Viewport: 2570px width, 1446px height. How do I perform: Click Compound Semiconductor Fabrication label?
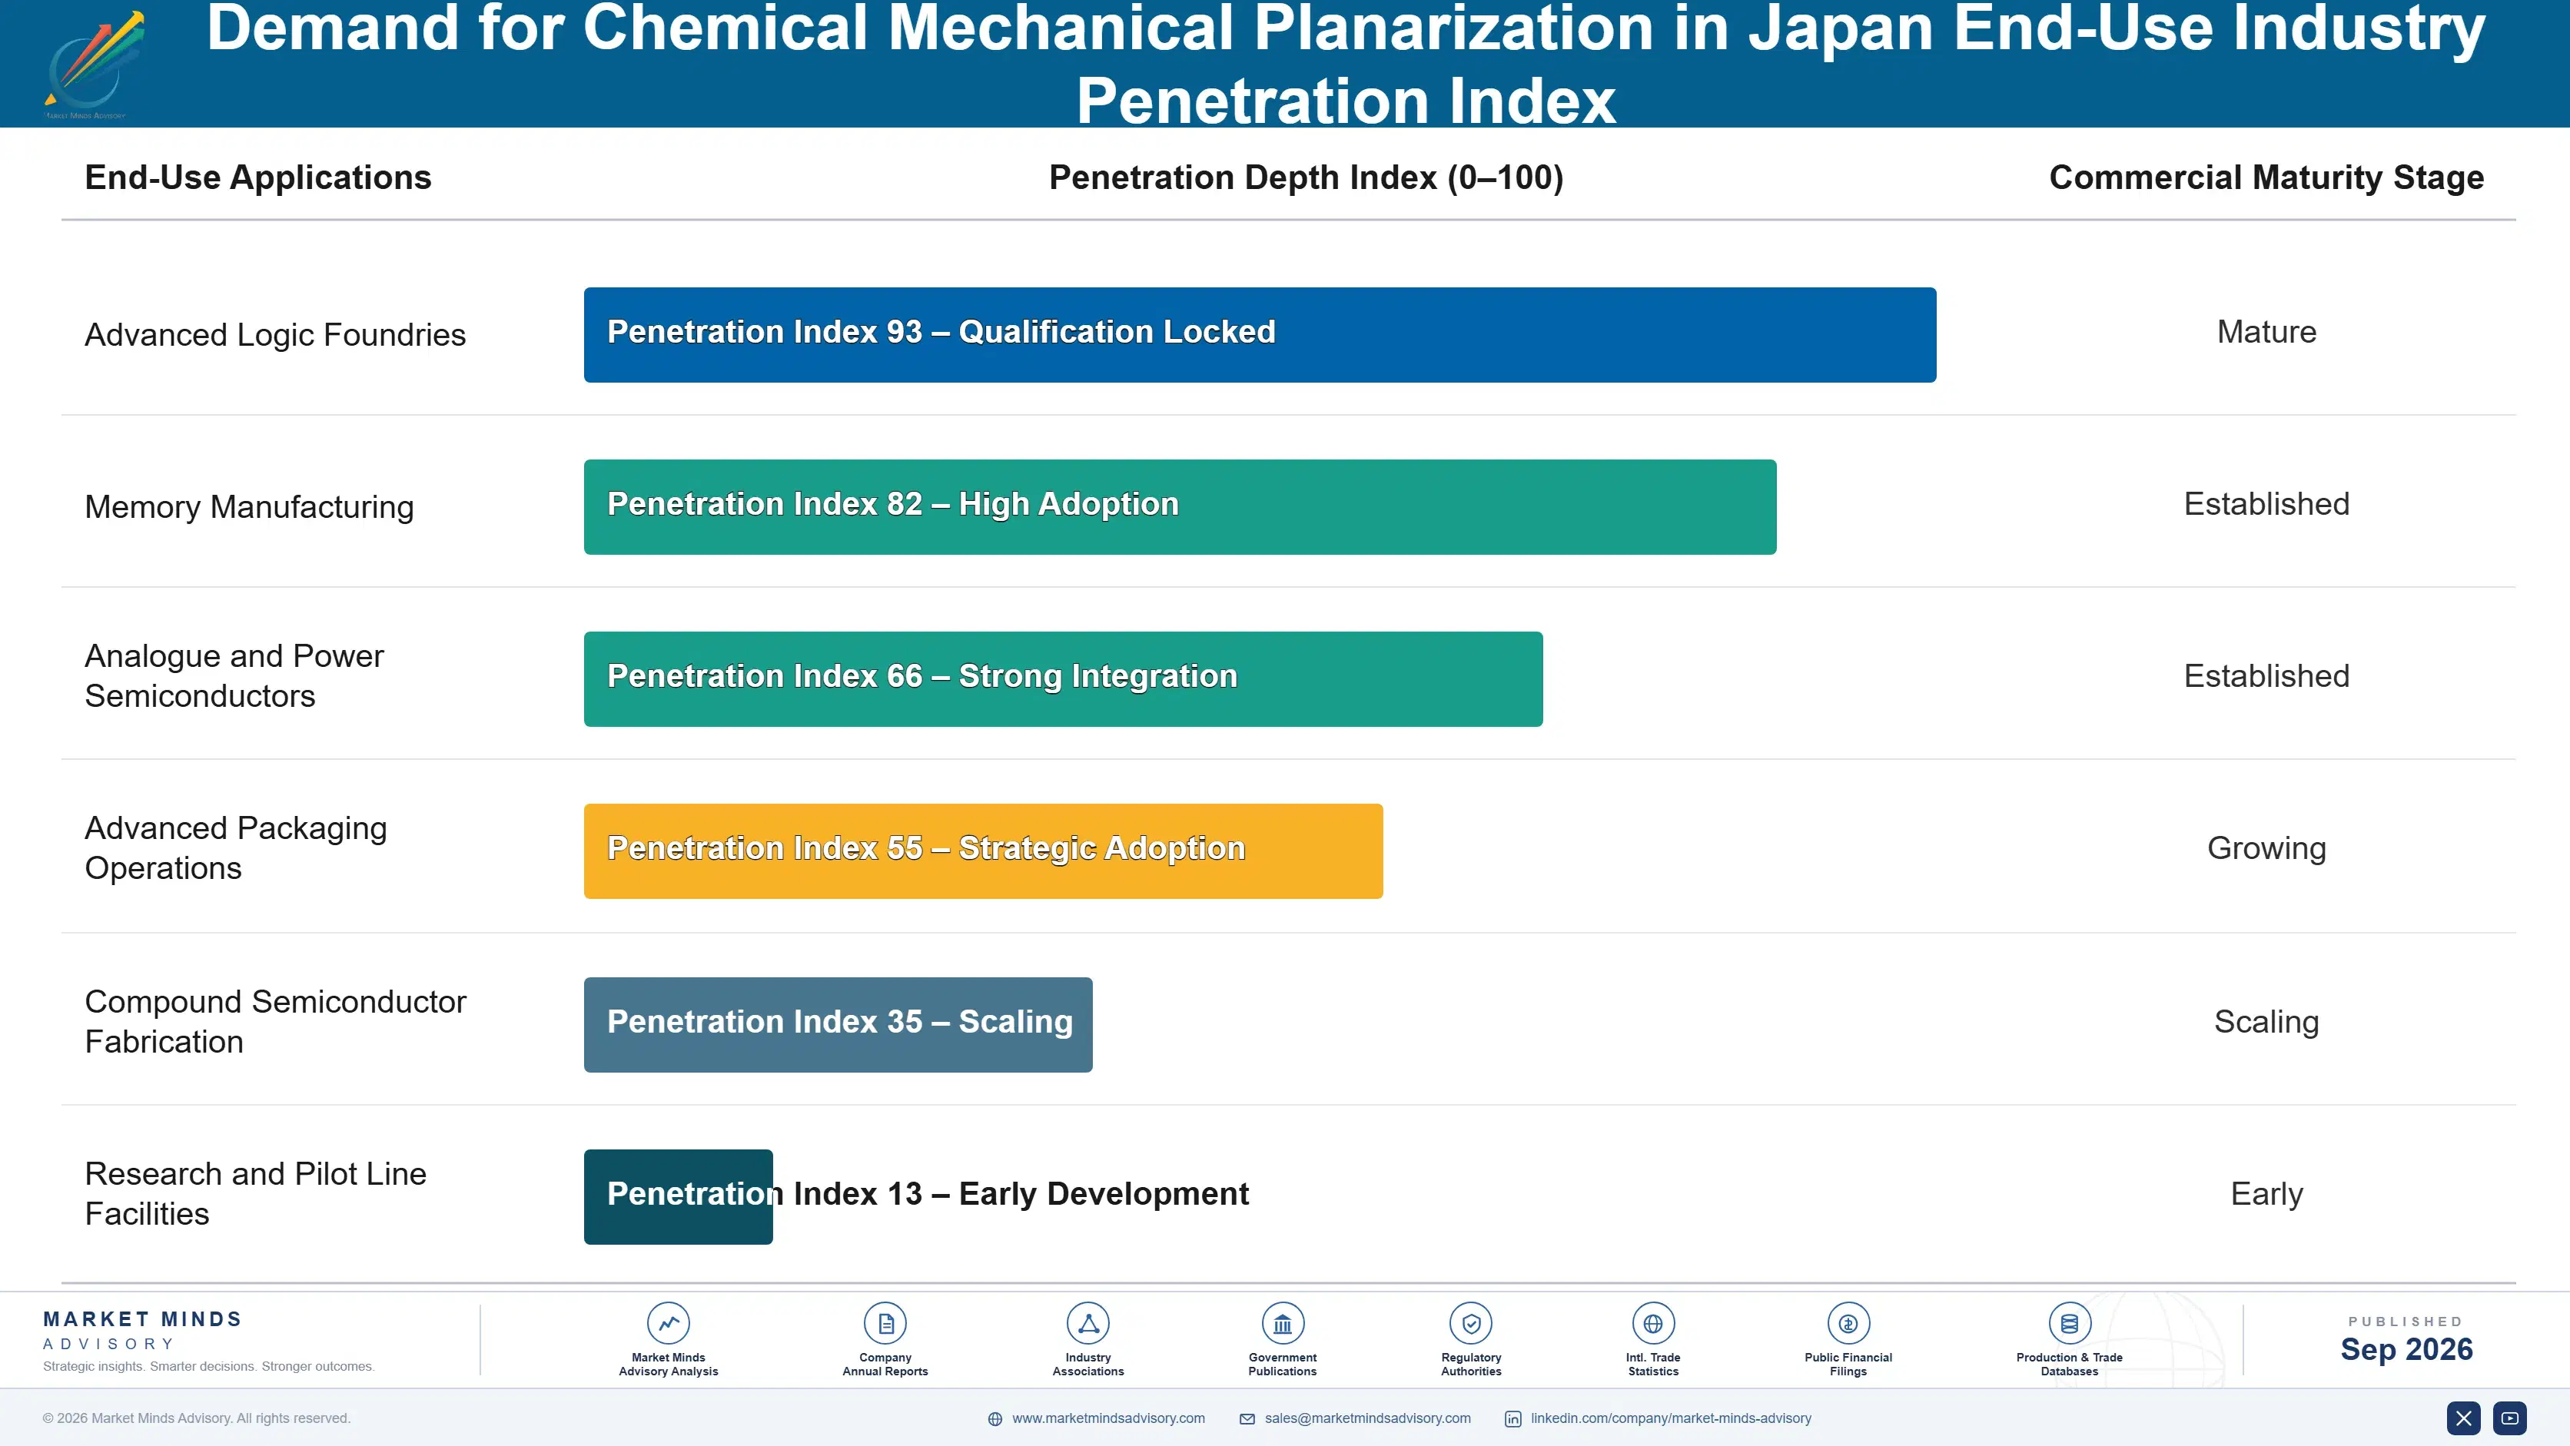point(275,1021)
